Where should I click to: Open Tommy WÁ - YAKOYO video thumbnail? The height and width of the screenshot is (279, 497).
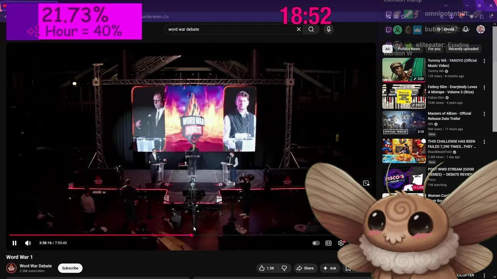(x=404, y=70)
